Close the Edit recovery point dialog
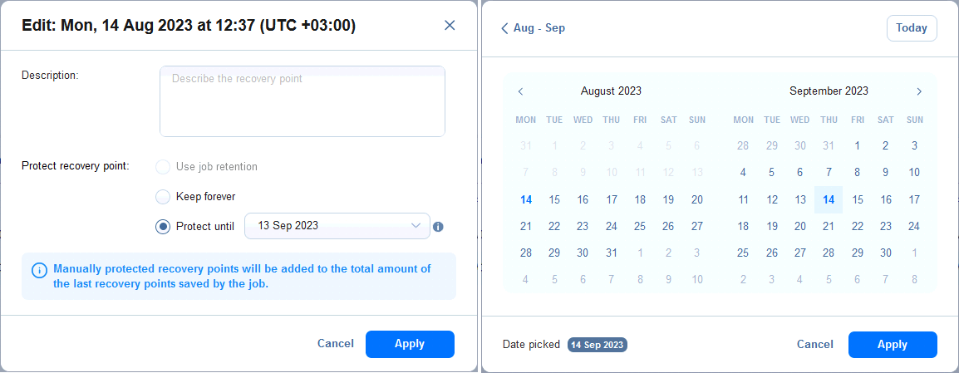 [x=450, y=25]
